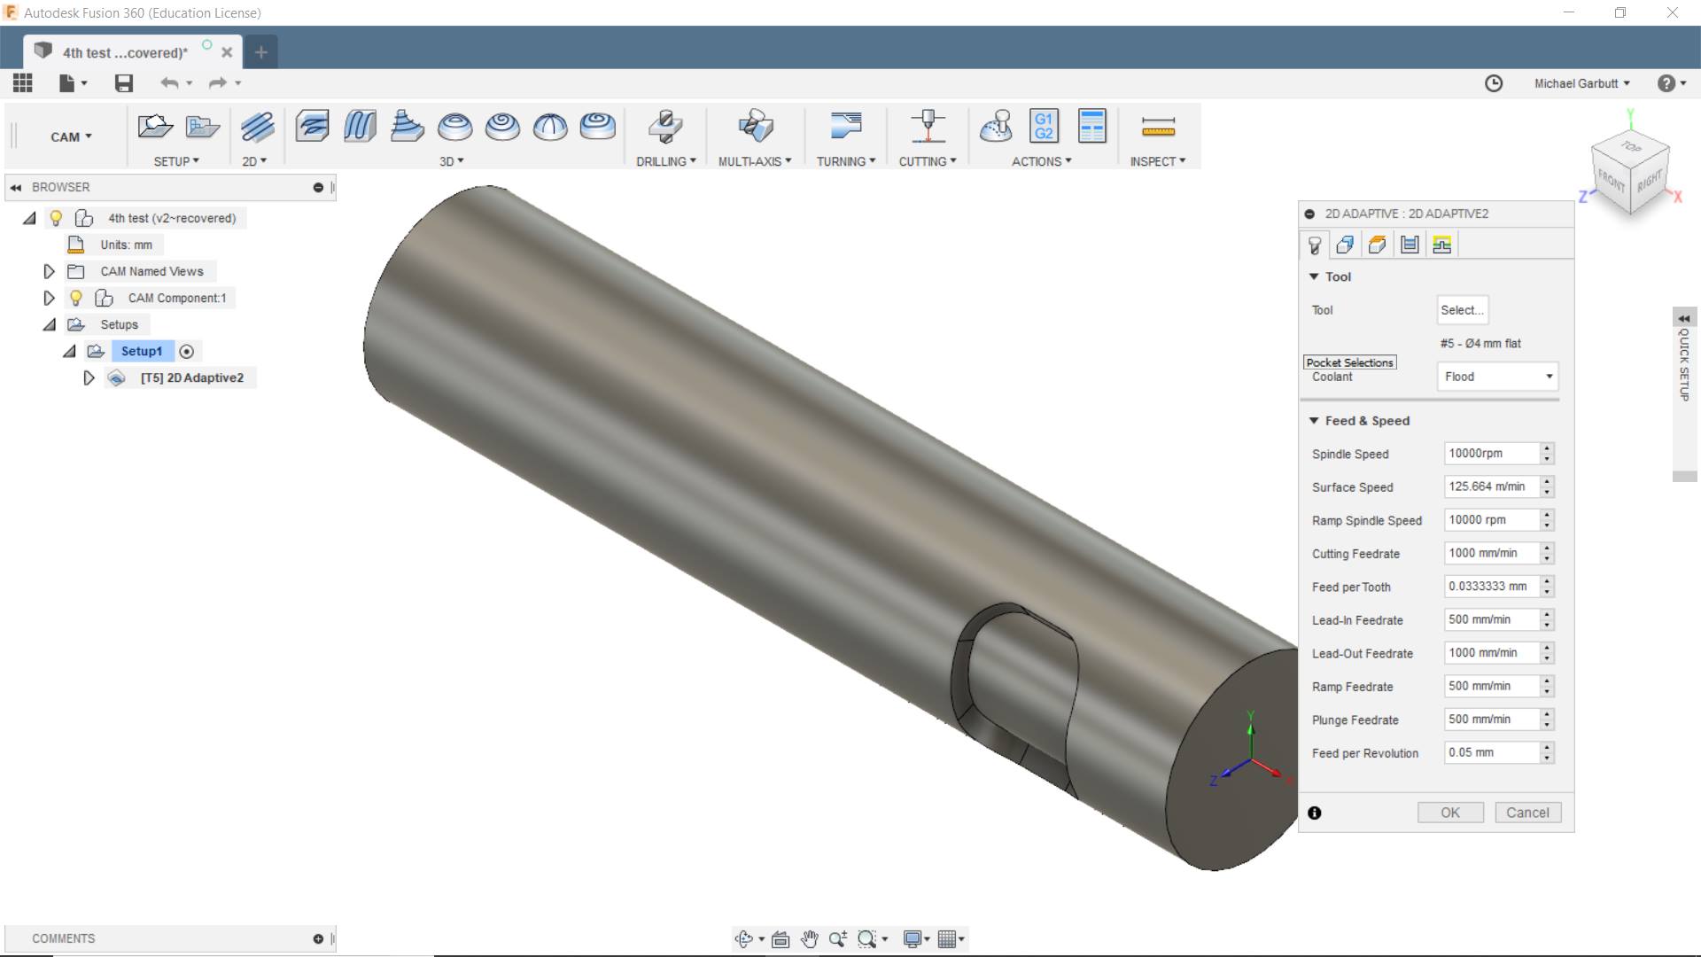Open the Geometry tab in 2D Adaptive dialog

click(1345, 245)
